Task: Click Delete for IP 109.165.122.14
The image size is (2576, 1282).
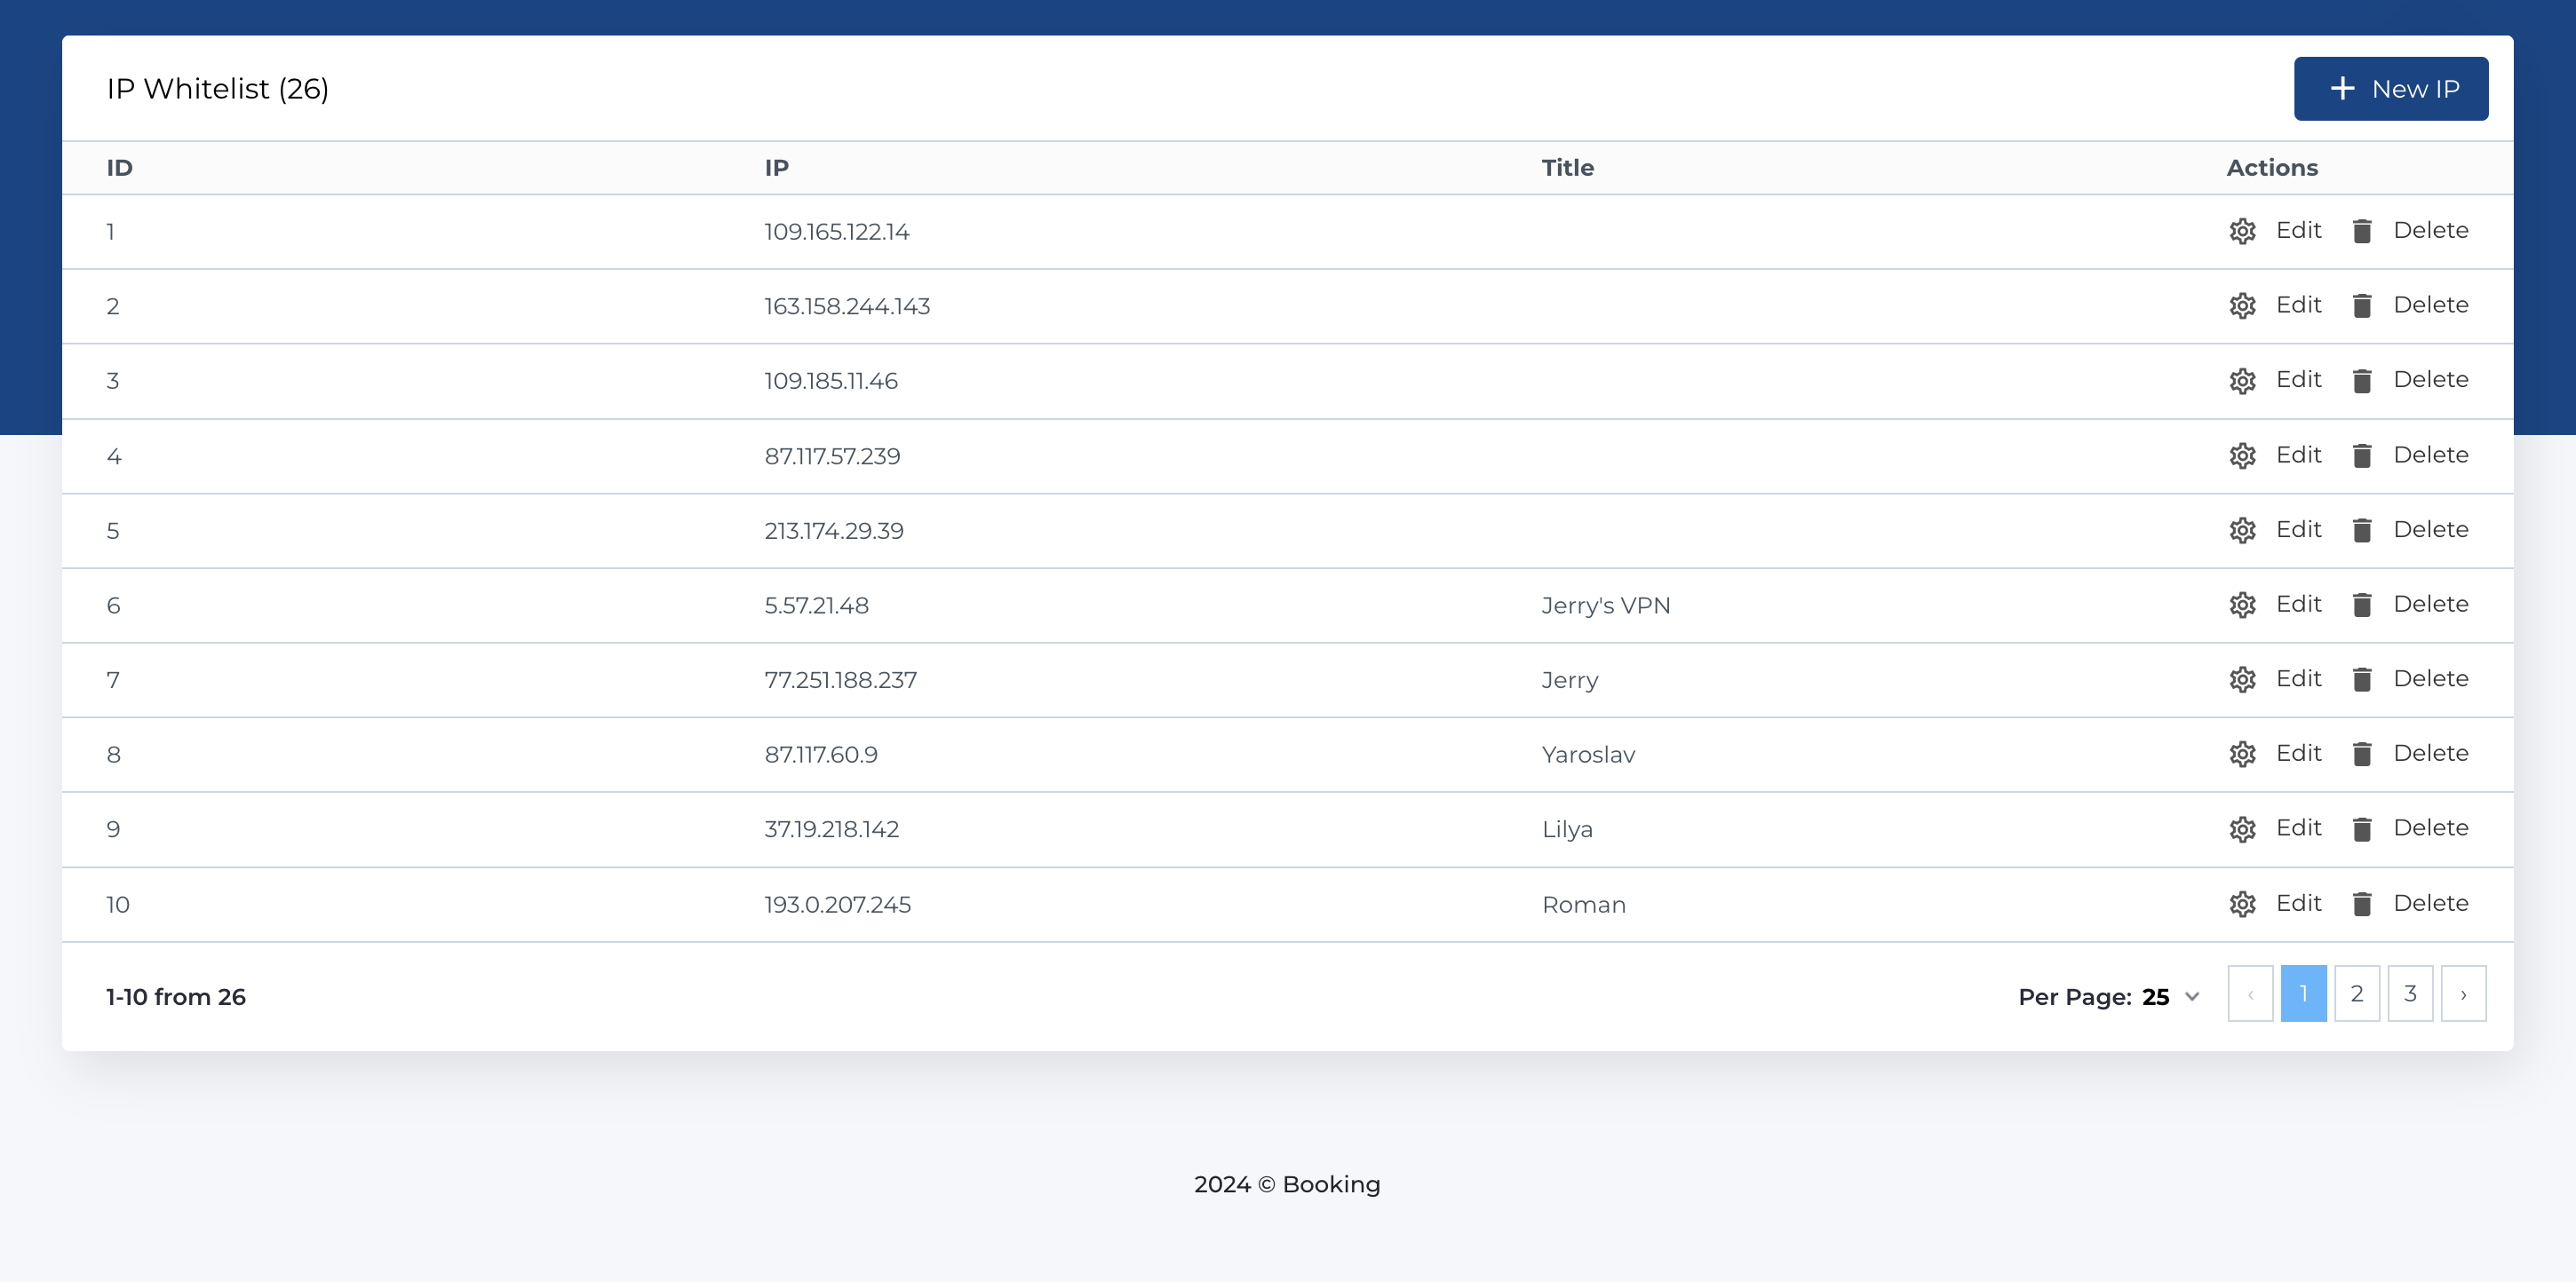Action: coord(2430,231)
